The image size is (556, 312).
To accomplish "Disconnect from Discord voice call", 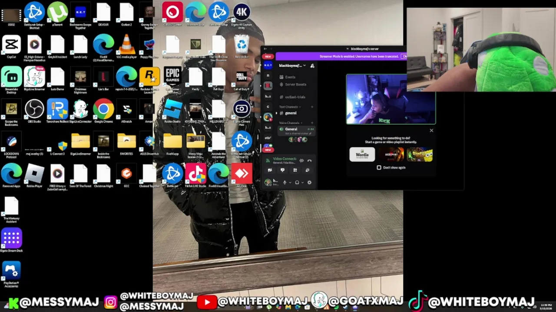I will pos(309,160).
